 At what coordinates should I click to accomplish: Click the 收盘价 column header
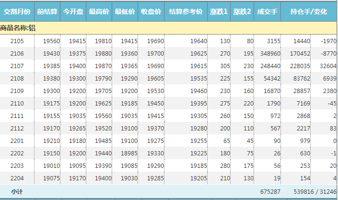tap(151, 11)
